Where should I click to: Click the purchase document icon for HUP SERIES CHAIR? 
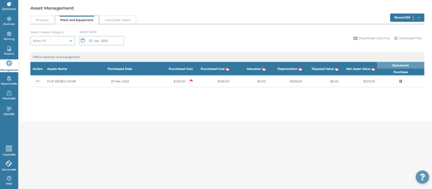point(400,81)
